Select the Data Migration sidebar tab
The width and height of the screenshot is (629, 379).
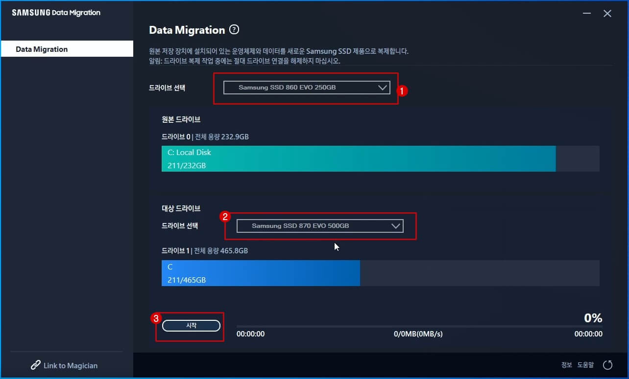[67, 49]
